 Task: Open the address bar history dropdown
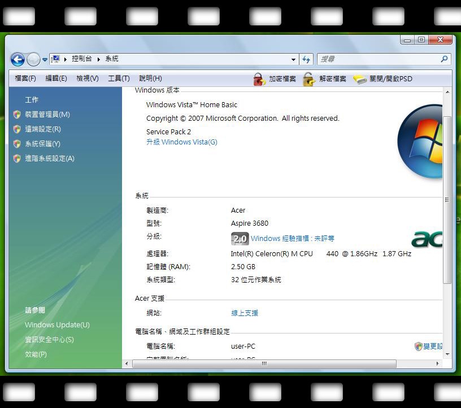coord(293,60)
